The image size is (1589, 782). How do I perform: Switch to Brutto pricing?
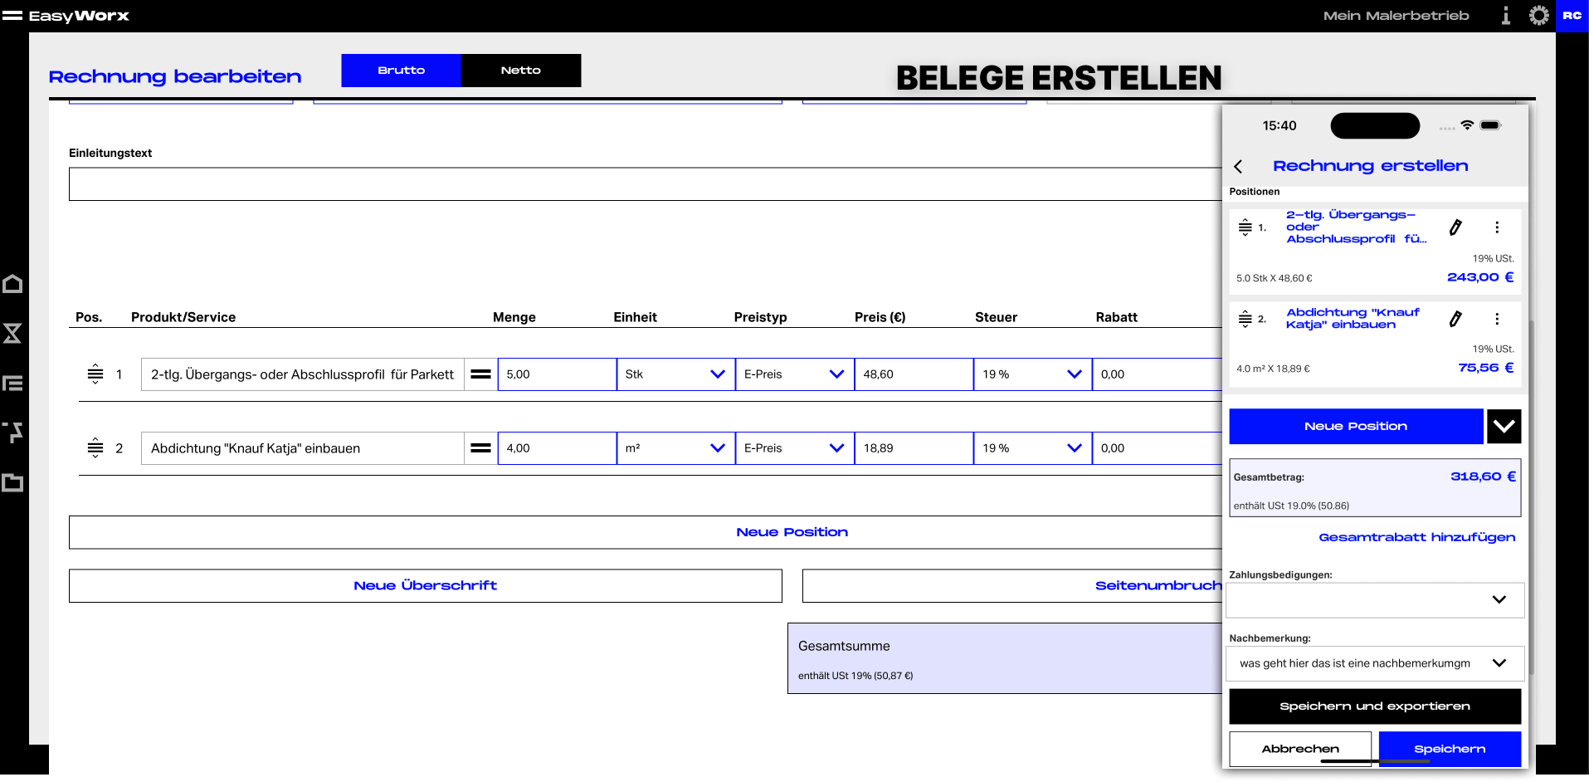[401, 71]
